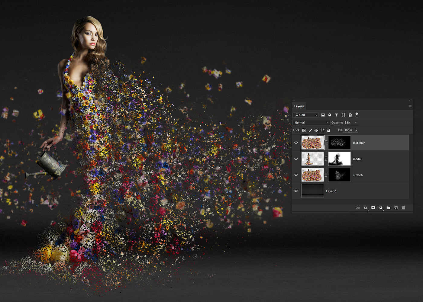
Task: Select the model layer thumbnail
Action: pos(313,159)
